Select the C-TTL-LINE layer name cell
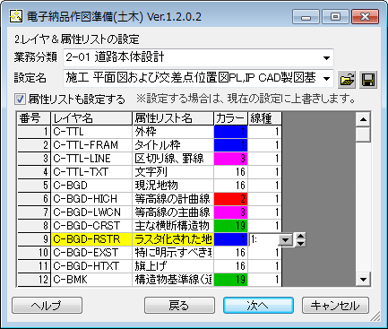 click(91, 159)
